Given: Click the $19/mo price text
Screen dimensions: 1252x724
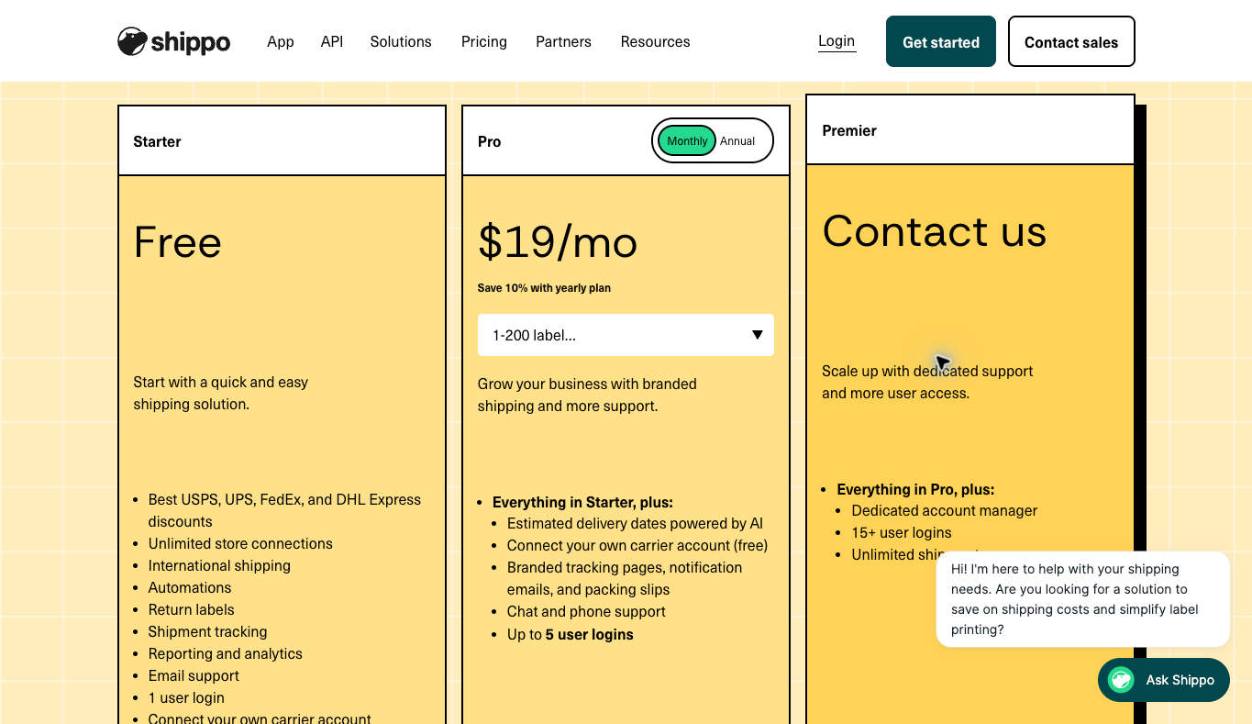Looking at the screenshot, I should [x=558, y=242].
